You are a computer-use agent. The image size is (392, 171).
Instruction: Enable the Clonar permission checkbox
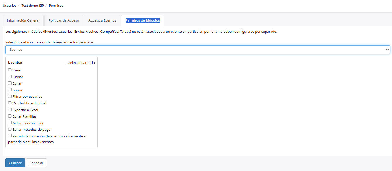pyautogui.click(x=10, y=77)
